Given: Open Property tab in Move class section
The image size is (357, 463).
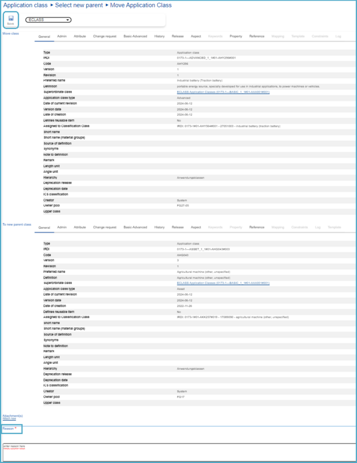Looking at the screenshot, I should pyautogui.click(x=235, y=36).
